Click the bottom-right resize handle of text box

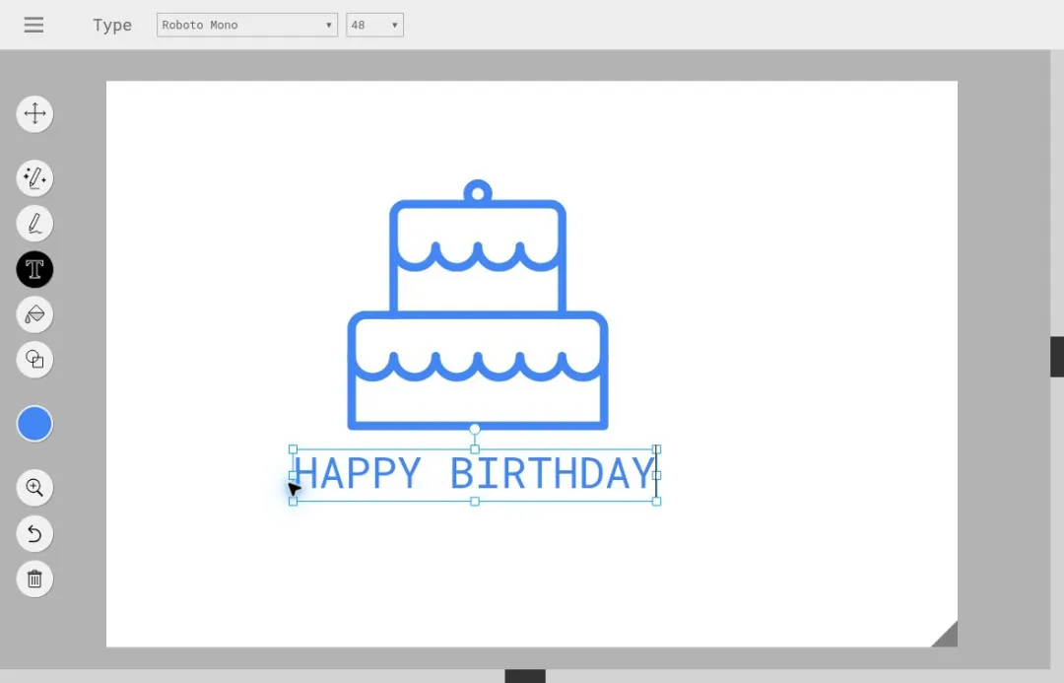pyautogui.click(x=656, y=502)
